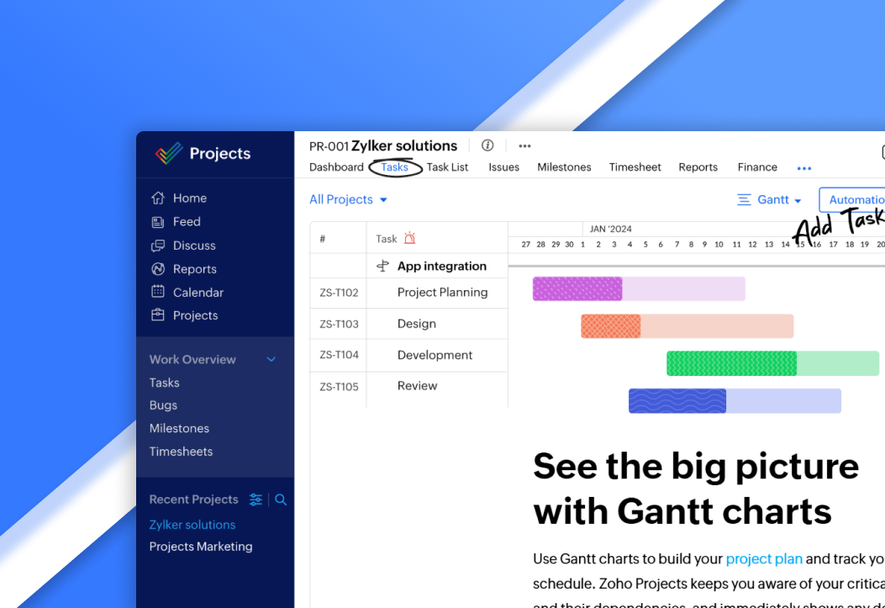The image size is (885, 608).
Task: Switch to the Milestones tab
Action: 564,167
